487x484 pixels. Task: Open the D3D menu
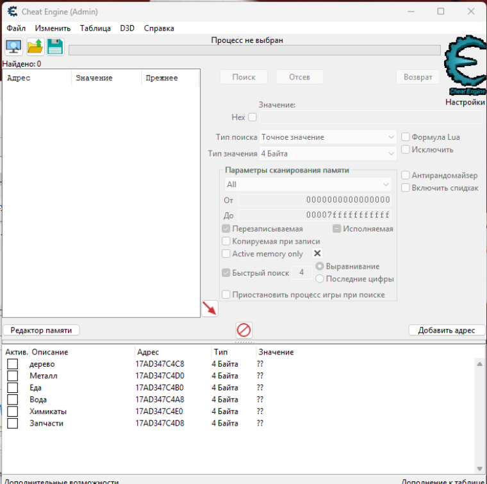(128, 28)
